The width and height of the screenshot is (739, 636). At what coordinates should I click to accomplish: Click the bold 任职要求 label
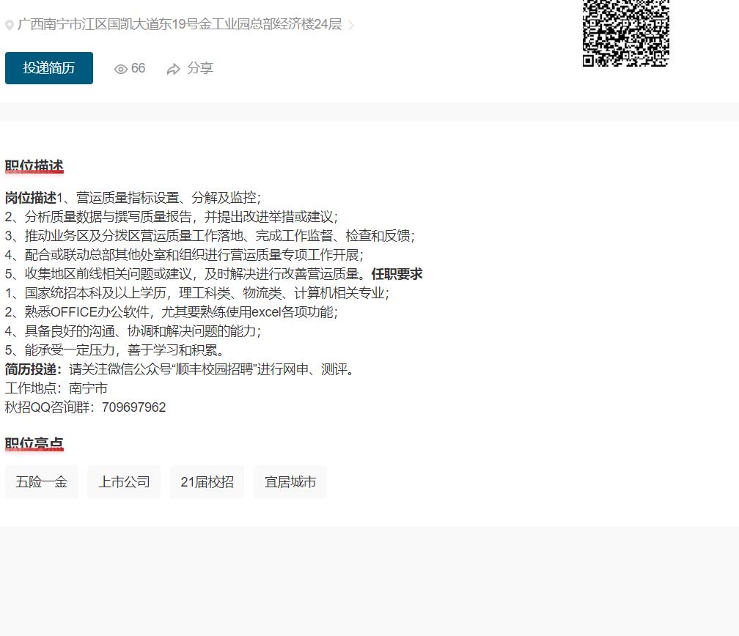point(397,274)
